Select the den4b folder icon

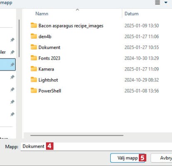point(34,36)
